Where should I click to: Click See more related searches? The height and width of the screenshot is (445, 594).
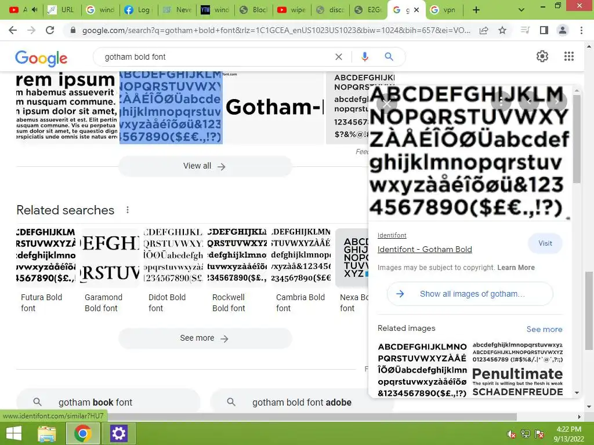pos(205,338)
